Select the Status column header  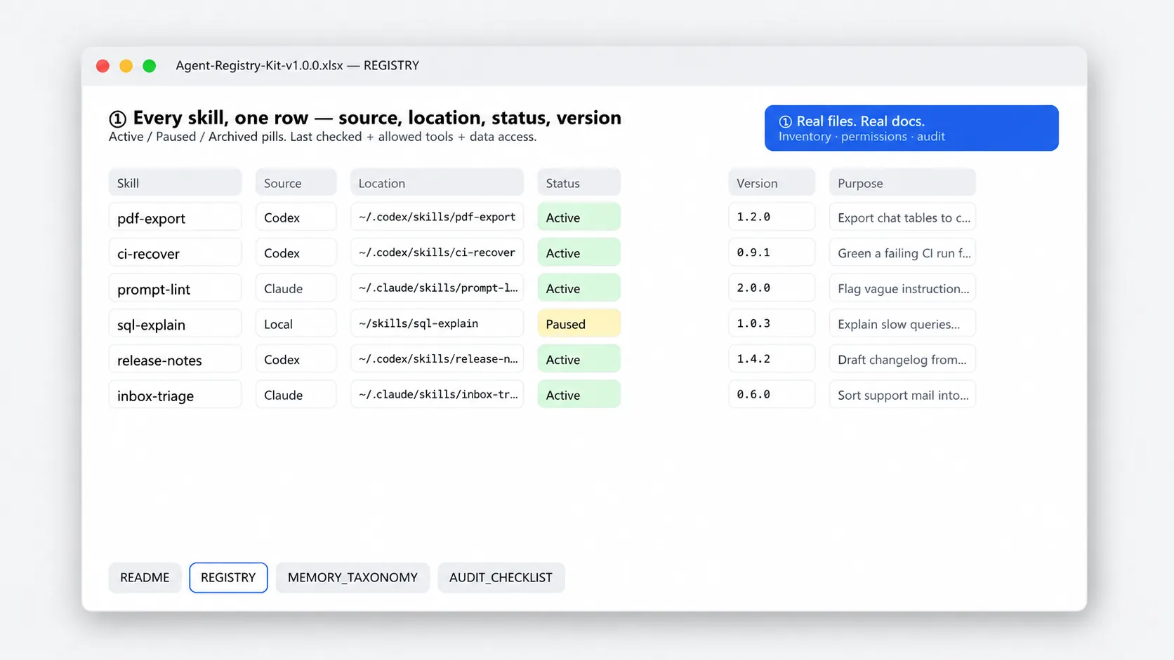[579, 182]
